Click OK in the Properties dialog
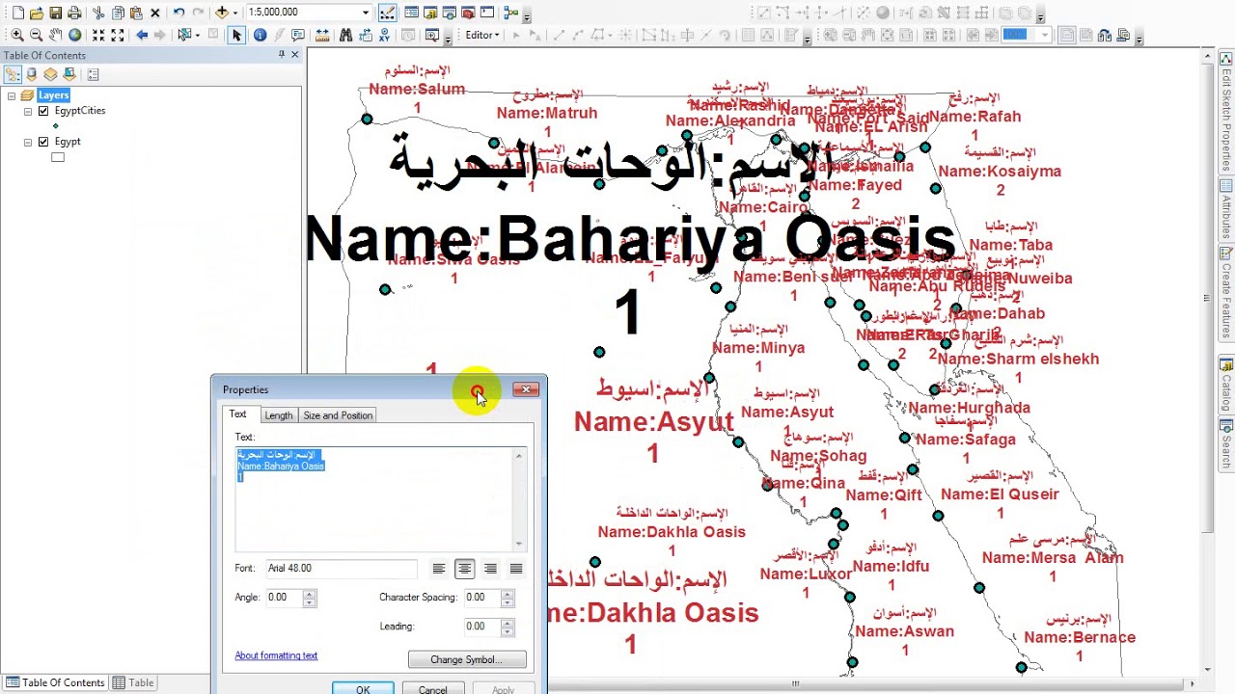Viewport: 1235px width, 694px height. (x=363, y=689)
